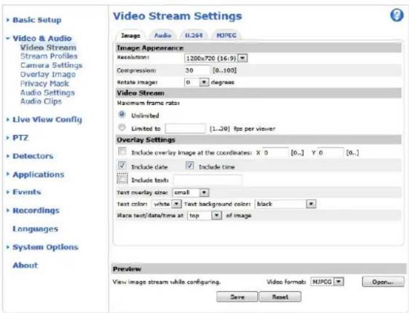Expand the Events section arrow
Viewport: 409px width, 313px height.
pyautogui.click(x=8, y=192)
